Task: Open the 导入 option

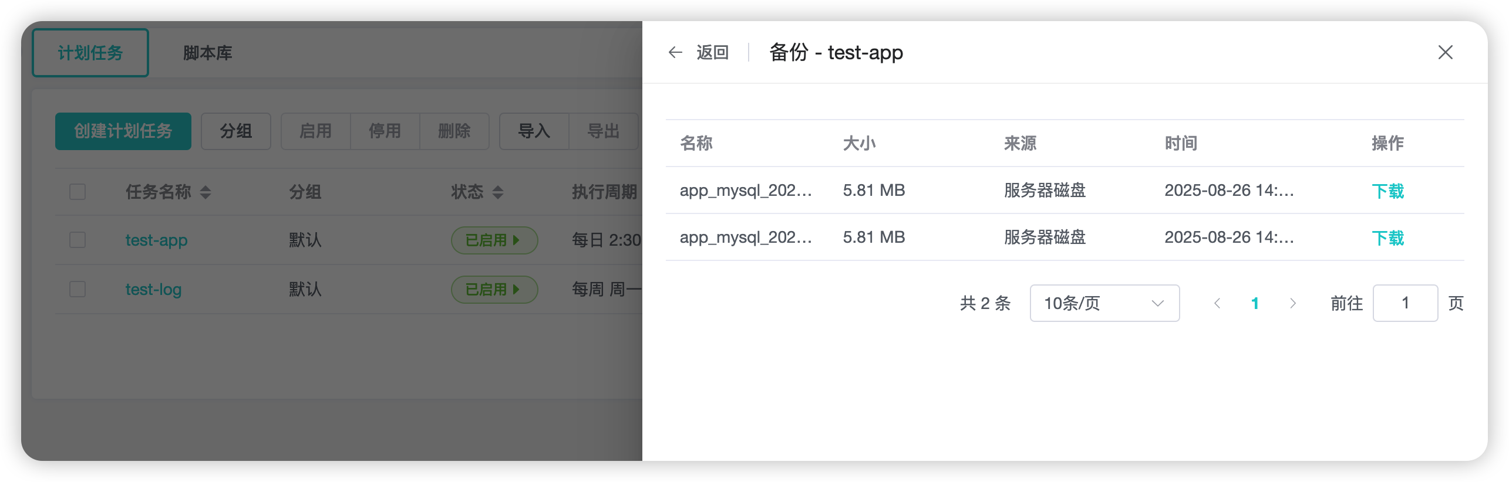Action: (x=534, y=131)
